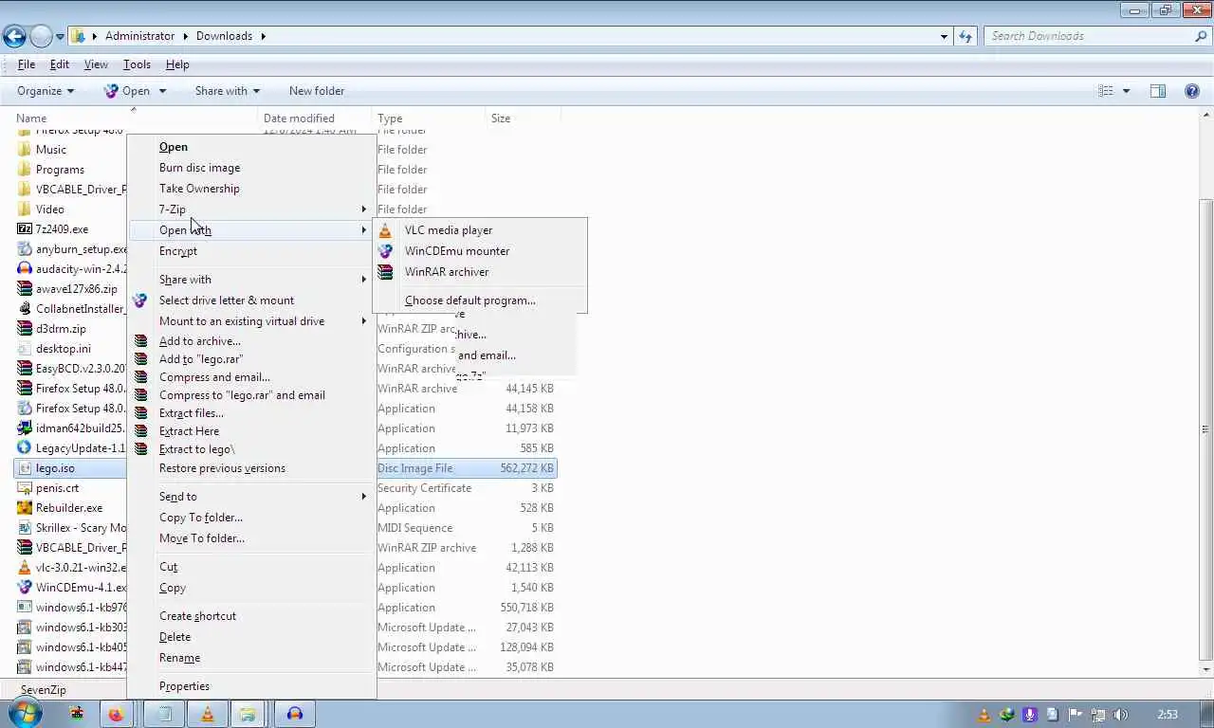Click Cut in context menu
The height and width of the screenshot is (728, 1214).
(169, 567)
